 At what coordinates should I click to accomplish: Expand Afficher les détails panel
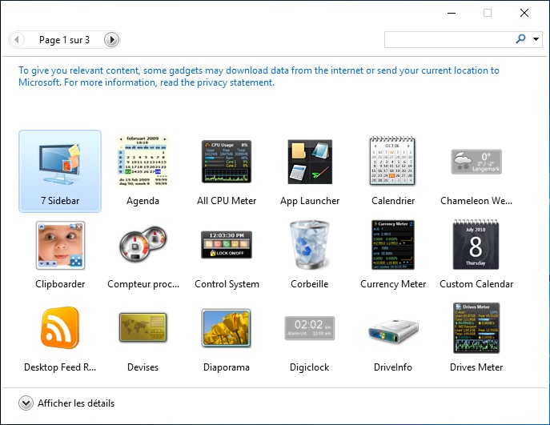point(26,403)
